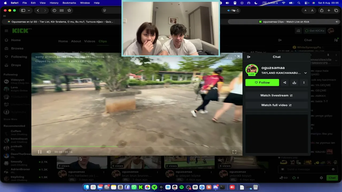Open the Safari History menu
The width and height of the screenshot is (342, 192).
click(x=54, y=3)
